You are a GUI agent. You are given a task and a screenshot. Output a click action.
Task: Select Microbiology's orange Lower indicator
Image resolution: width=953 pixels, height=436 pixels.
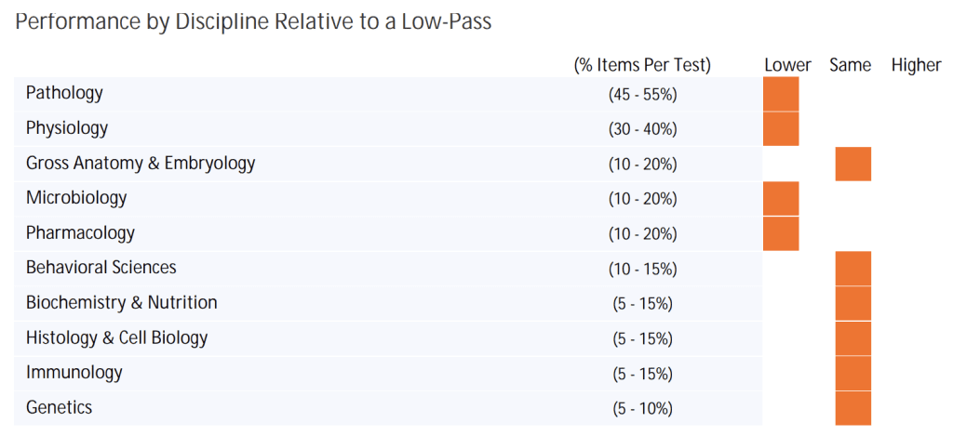click(x=781, y=199)
